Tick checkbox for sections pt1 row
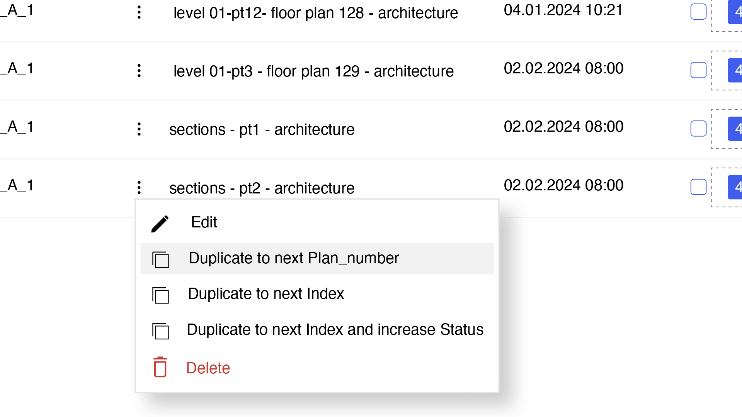Screen dimensions: 742x417 [x=698, y=129]
